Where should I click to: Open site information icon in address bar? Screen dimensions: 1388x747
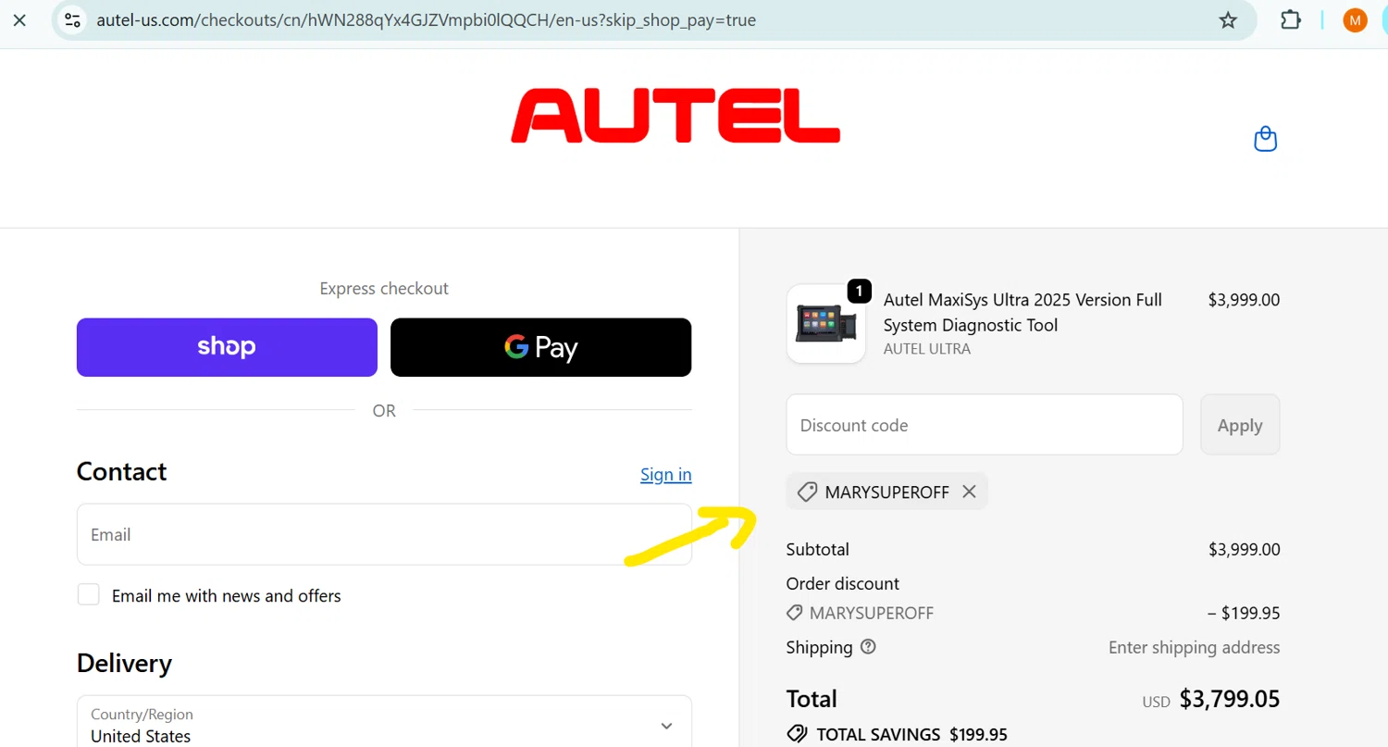pyautogui.click(x=72, y=19)
